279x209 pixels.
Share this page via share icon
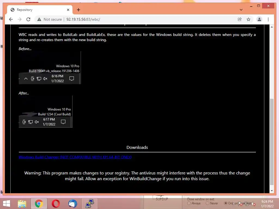tap(240, 19)
